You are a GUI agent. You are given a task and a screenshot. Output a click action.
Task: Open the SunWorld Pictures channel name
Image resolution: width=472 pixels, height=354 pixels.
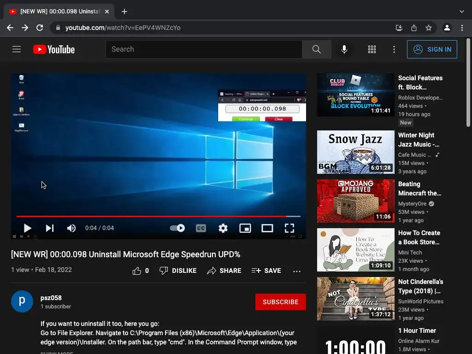[420, 301]
